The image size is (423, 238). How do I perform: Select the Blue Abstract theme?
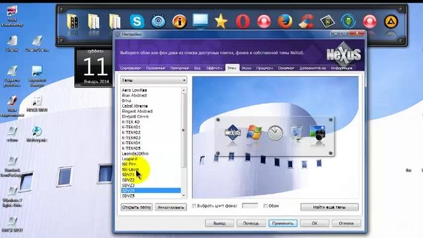click(x=134, y=95)
